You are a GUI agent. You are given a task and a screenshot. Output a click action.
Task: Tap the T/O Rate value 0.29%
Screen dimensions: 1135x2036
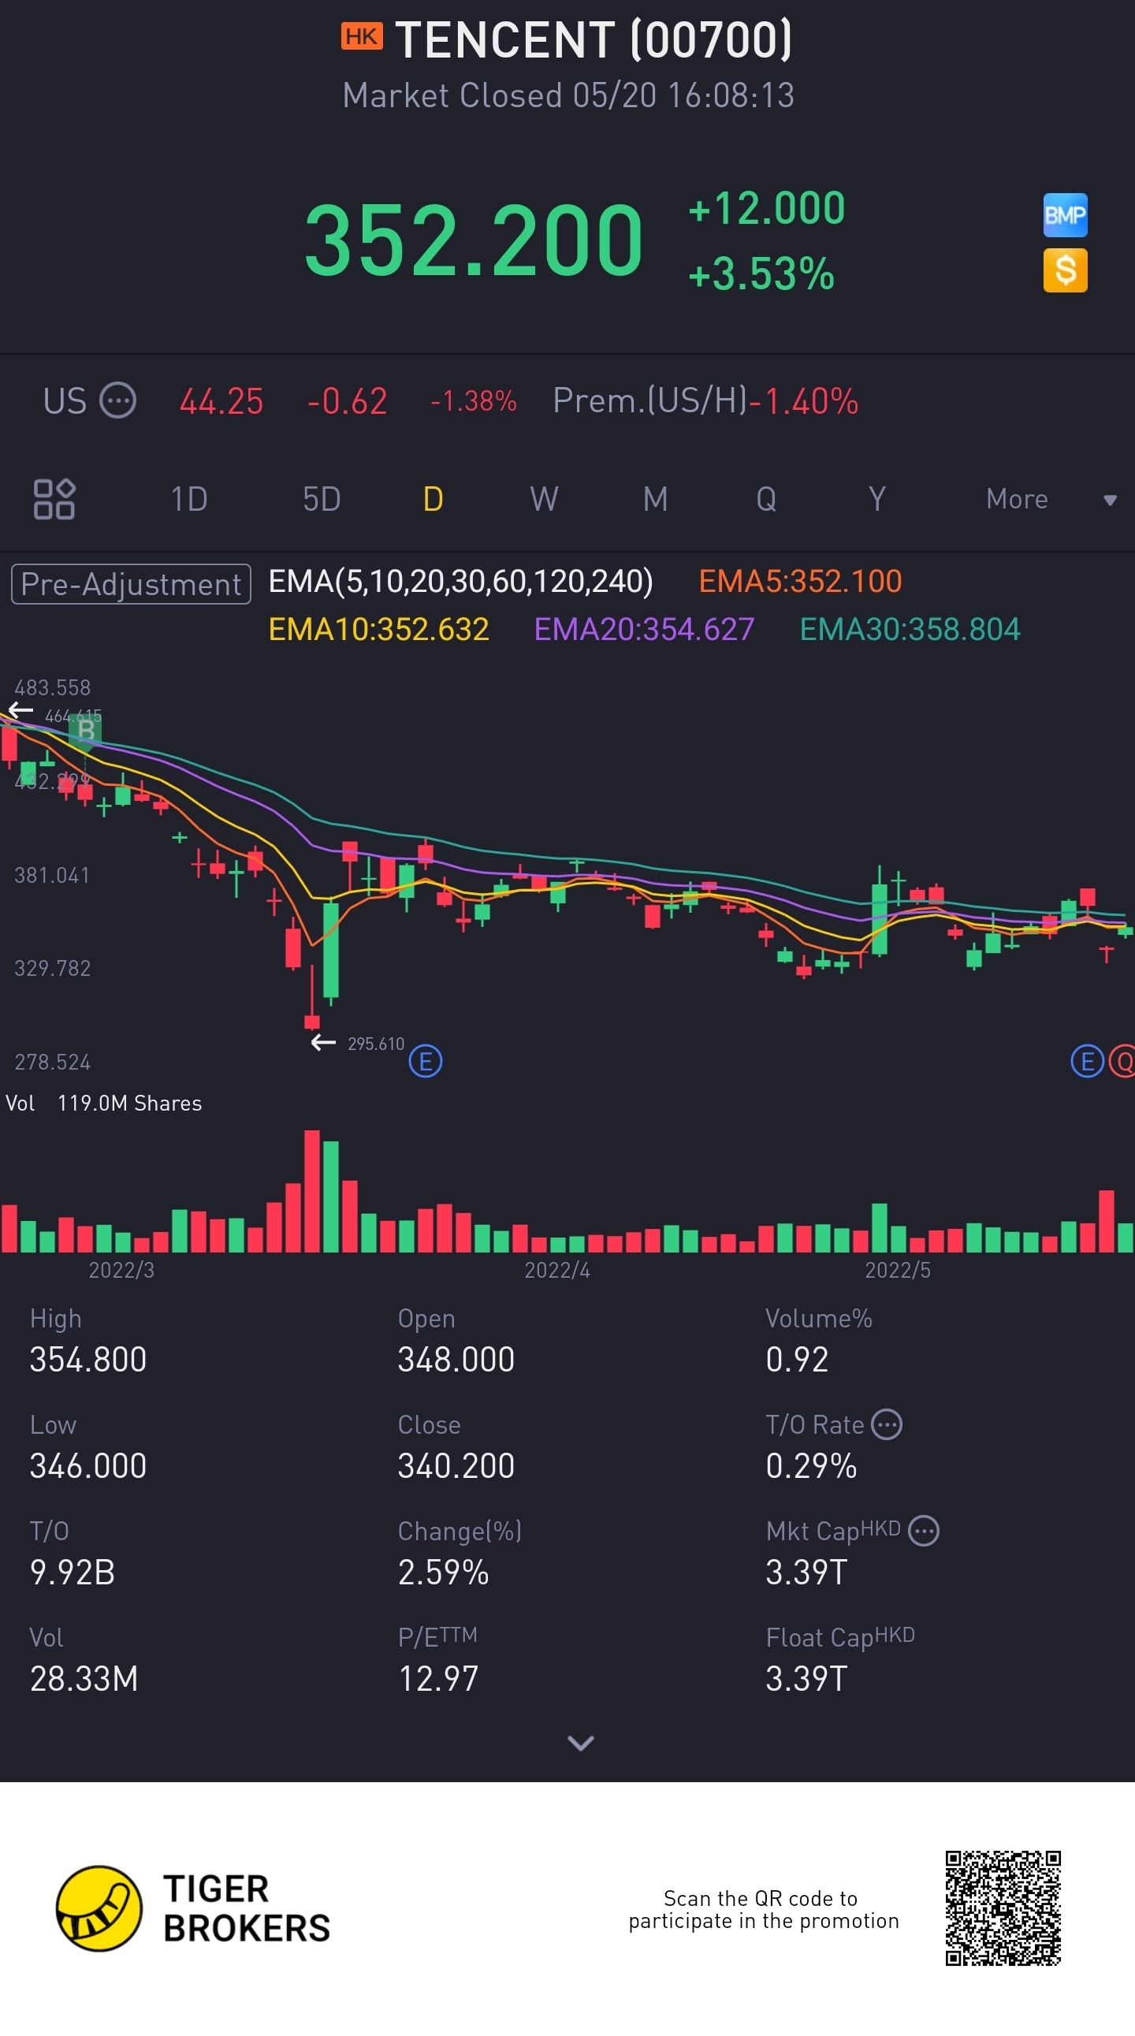[x=811, y=1466]
